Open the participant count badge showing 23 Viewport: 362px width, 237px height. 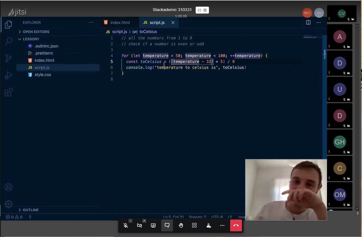pyautogui.click(x=202, y=10)
